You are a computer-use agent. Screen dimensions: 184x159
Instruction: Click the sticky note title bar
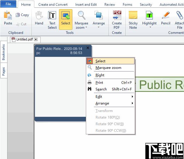pyautogui.click(x=63, y=51)
